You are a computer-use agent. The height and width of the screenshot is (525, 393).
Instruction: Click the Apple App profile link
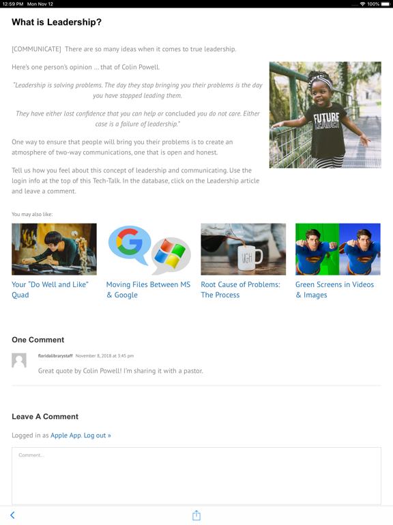click(65, 435)
